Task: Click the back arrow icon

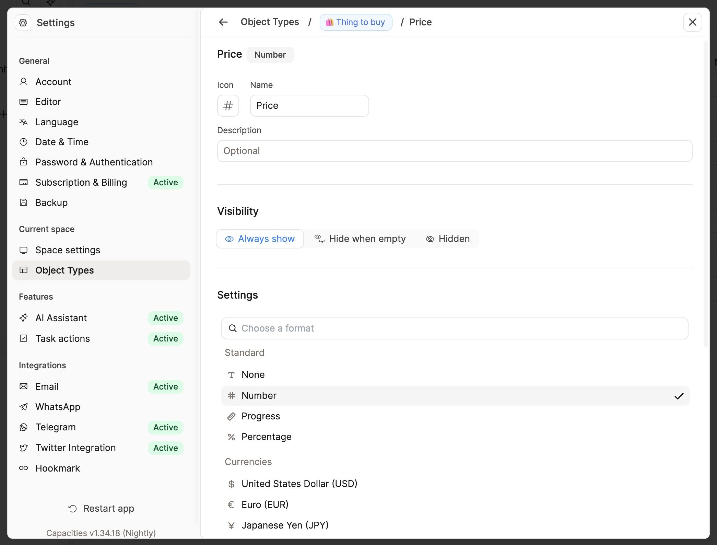Action: tap(223, 22)
